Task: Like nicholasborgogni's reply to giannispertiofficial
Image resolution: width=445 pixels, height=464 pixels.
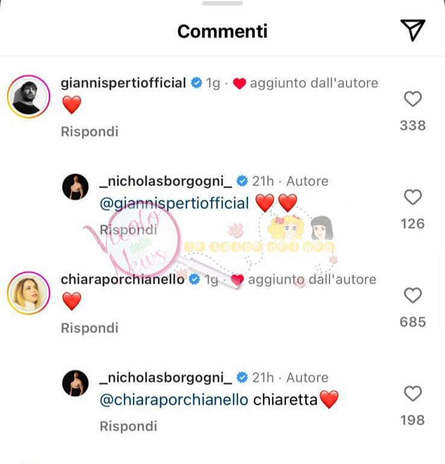Action: click(x=412, y=197)
